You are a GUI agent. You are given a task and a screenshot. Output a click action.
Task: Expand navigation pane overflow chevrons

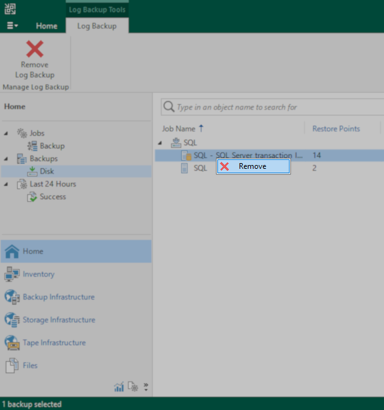point(146,387)
